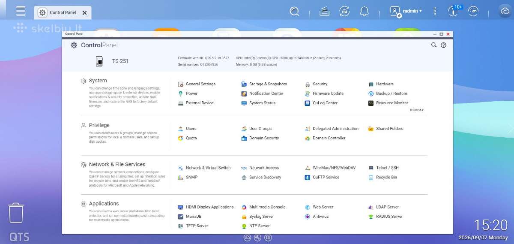Viewport: 514px width, 244px height.
Task: Open Firmware Update
Action: pos(324,93)
